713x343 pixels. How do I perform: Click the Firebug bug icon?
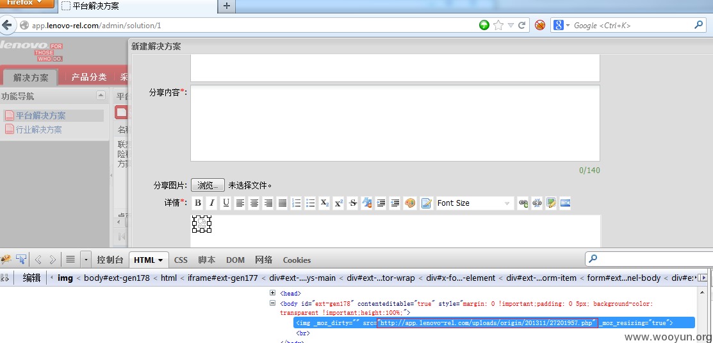coord(6,259)
